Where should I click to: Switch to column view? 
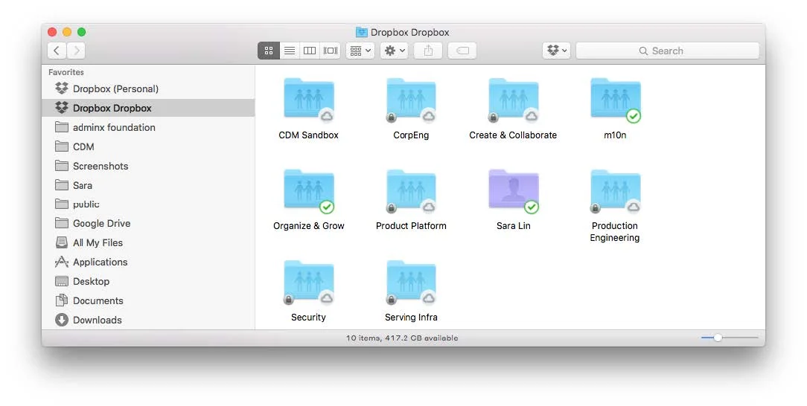point(310,51)
